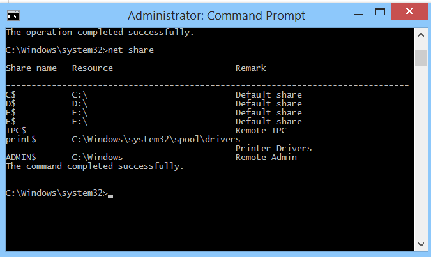
Task: Open the Command Prompt system menu icon
Action: pyautogui.click(x=13, y=16)
